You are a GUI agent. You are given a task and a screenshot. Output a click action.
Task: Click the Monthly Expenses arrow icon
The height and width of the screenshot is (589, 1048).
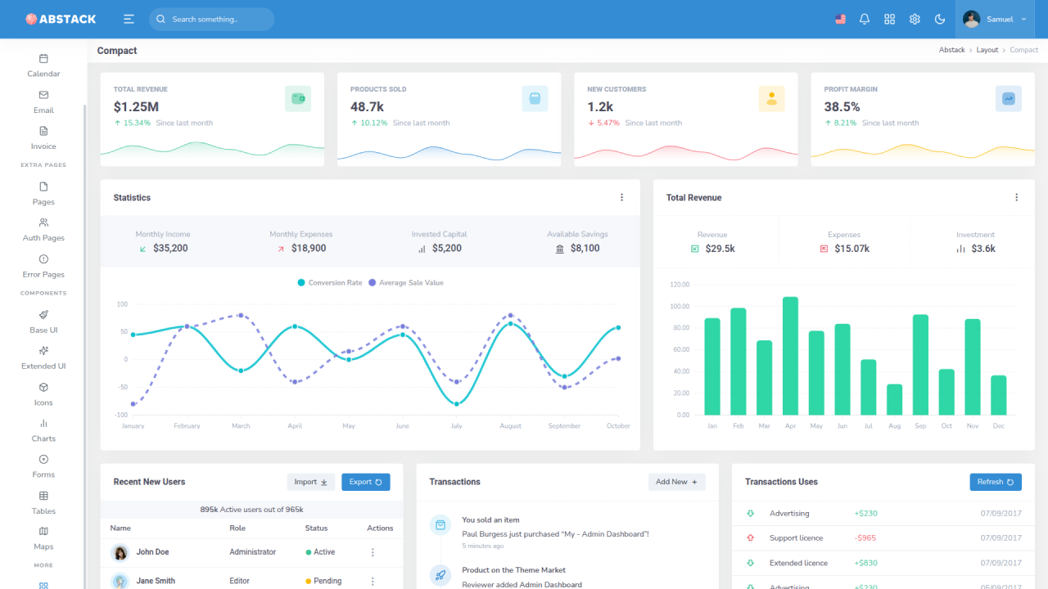pos(281,249)
